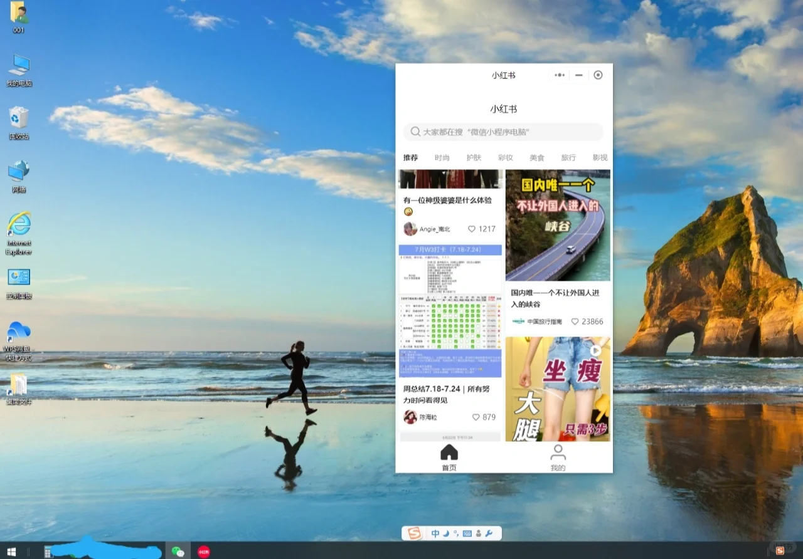
Task: Select the 桌面文件 folder icon
Action: point(19,389)
